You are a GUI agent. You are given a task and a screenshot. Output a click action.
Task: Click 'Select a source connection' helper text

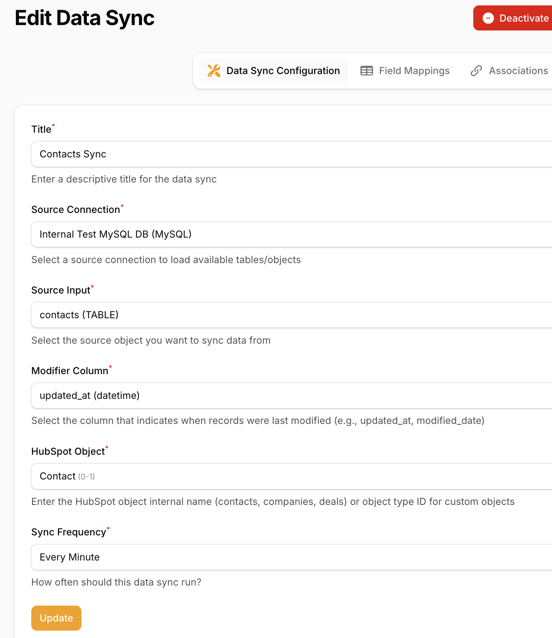click(166, 260)
